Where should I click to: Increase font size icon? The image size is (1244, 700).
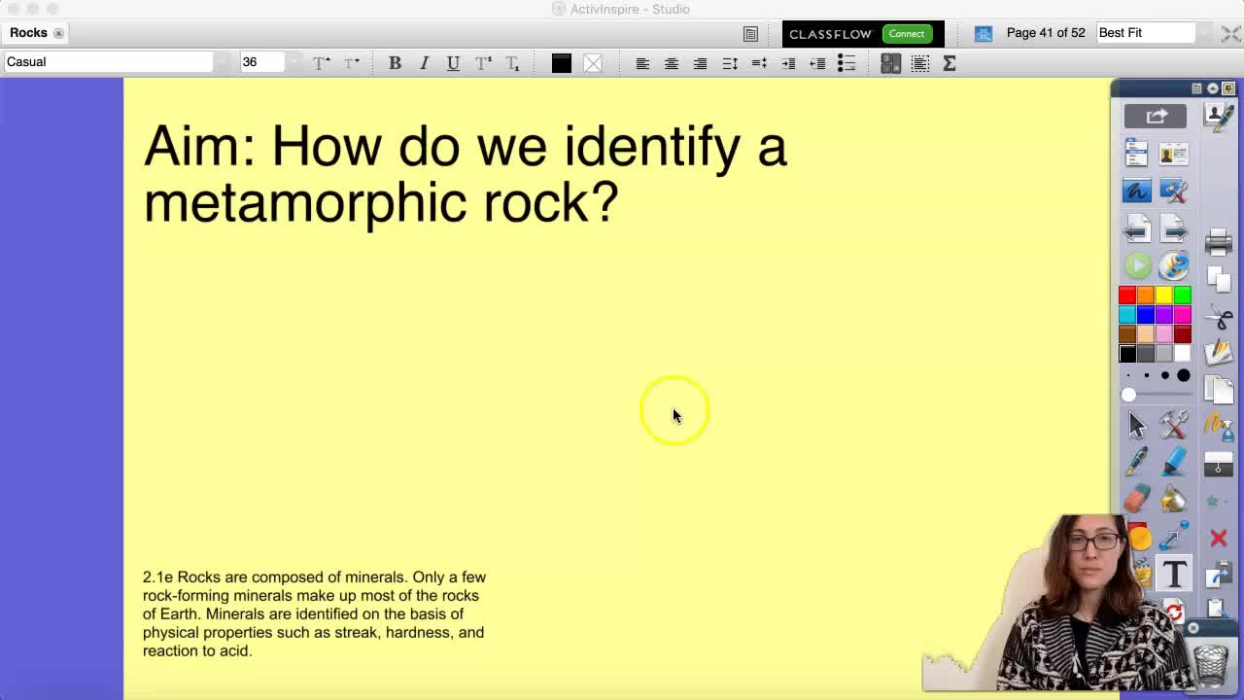pos(322,63)
